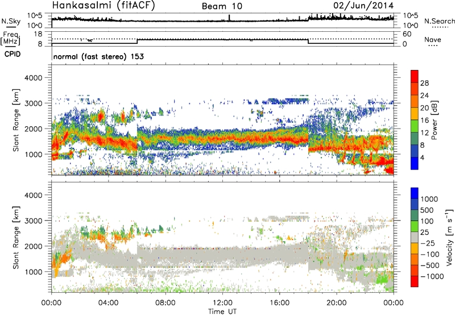The width and height of the screenshot is (455, 315).
Task: Pick the light green 12–16 dB Power segment
Action: (x=415, y=126)
